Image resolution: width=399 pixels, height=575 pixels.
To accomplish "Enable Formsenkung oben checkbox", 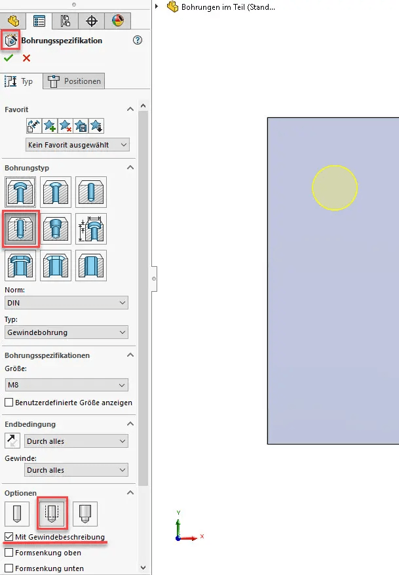I will [x=9, y=553].
